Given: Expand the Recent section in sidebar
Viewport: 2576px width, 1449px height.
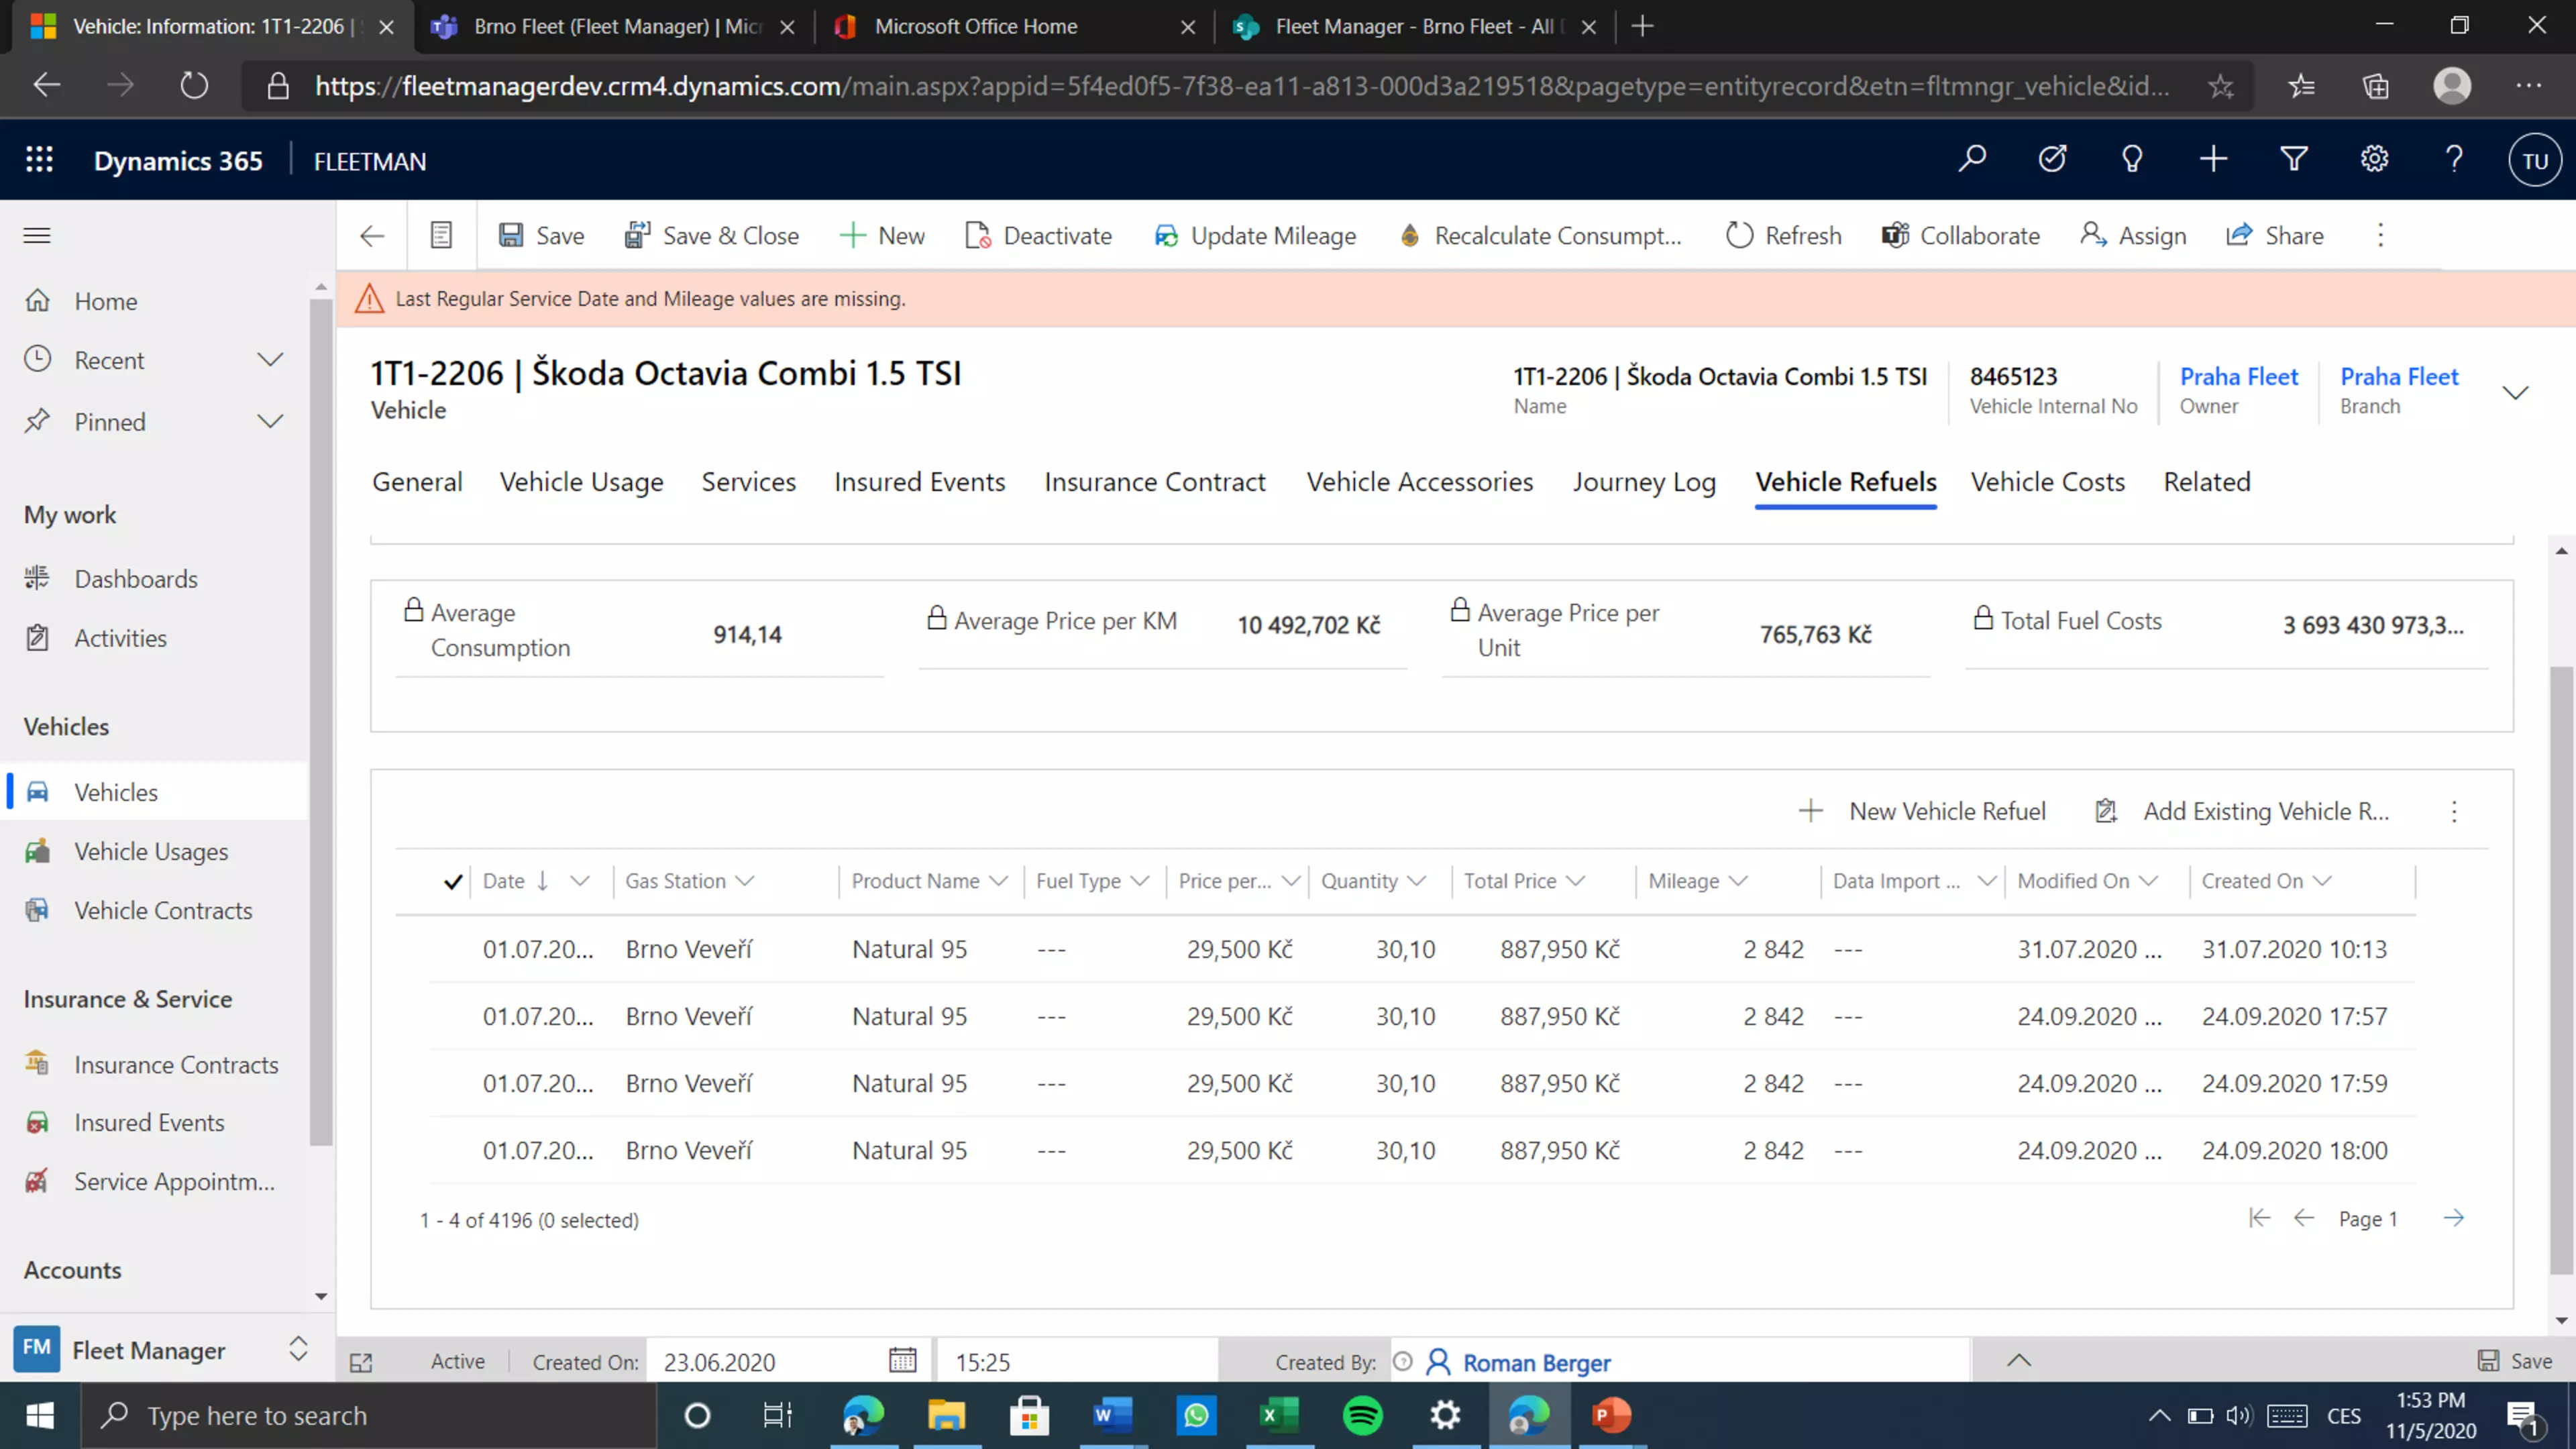Looking at the screenshot, I should 270,360.
